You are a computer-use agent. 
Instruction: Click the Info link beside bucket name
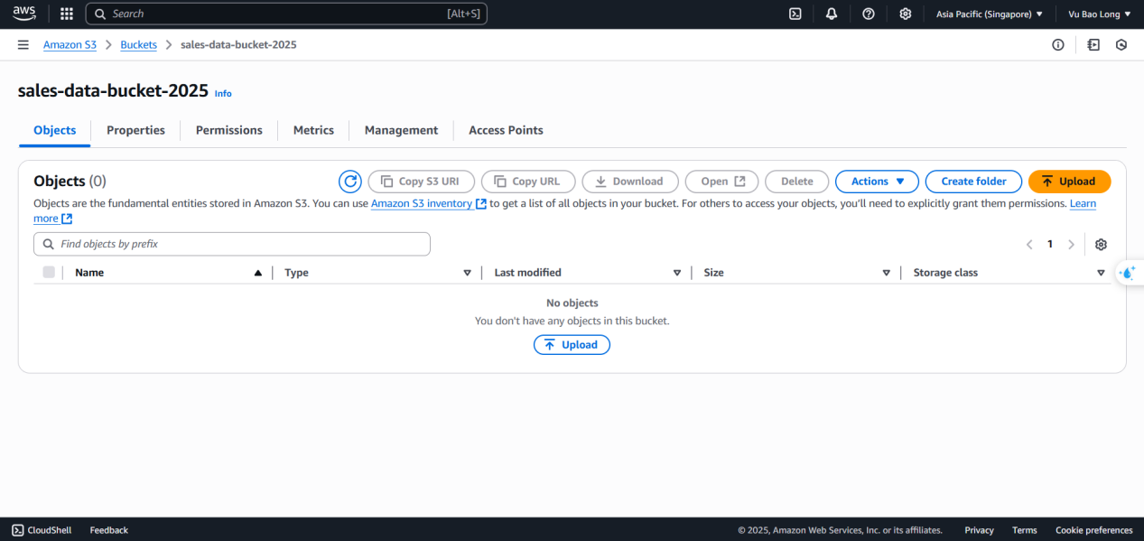(x=223, y=94)
